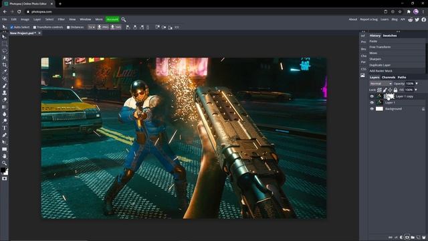428x241 pixels.
Task: Toggle lock image pixels brush icon
Action: click(385, 90)
